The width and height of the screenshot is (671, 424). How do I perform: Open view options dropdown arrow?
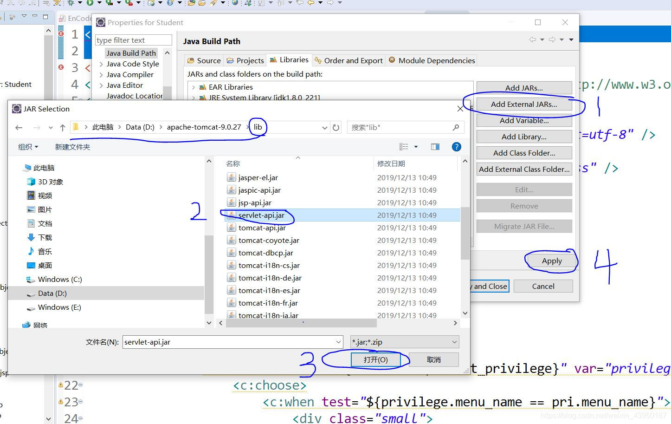pos(416,147)
